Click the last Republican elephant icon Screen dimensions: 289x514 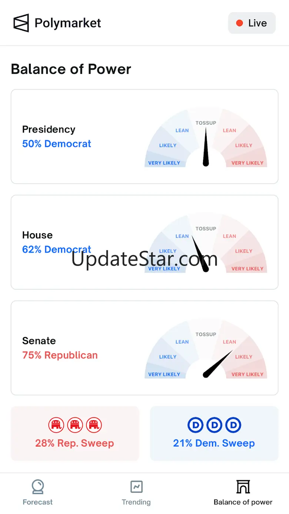94,425
